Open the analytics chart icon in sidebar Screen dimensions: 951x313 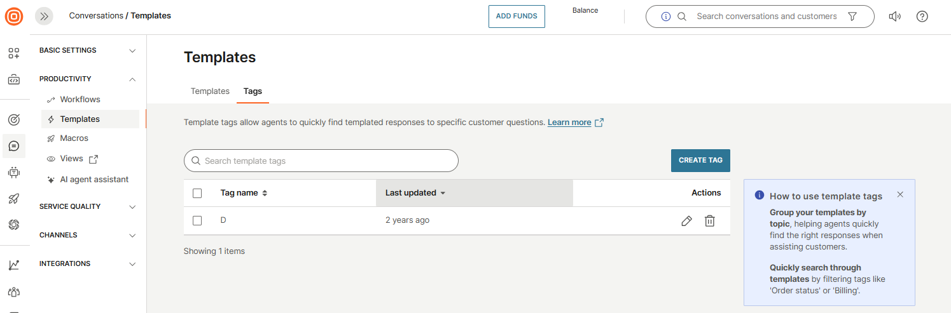pyautogui.click(x=14, y=265)
